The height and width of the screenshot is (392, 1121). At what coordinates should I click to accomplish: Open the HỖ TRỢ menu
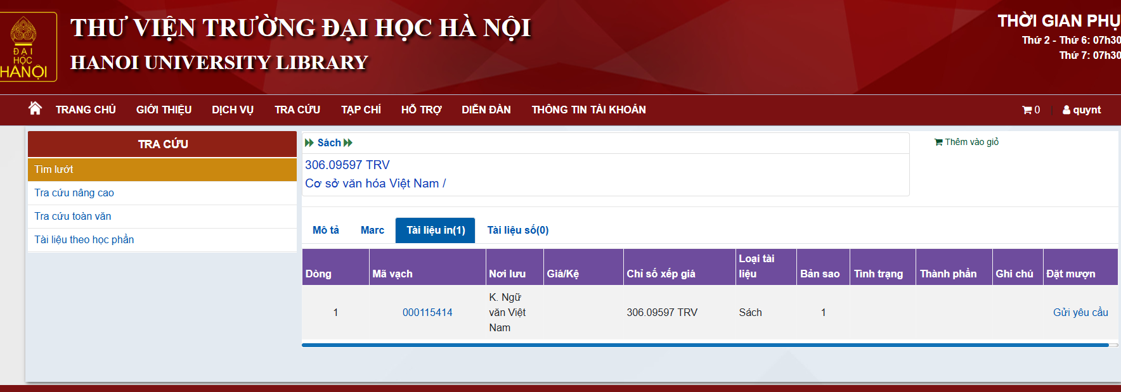pos(421,110)
